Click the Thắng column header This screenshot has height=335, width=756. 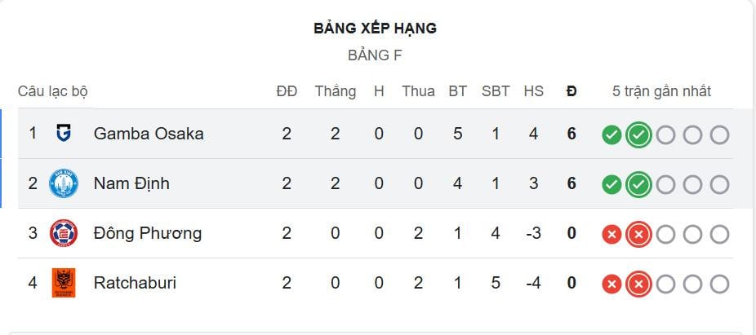tap(336, 91)
